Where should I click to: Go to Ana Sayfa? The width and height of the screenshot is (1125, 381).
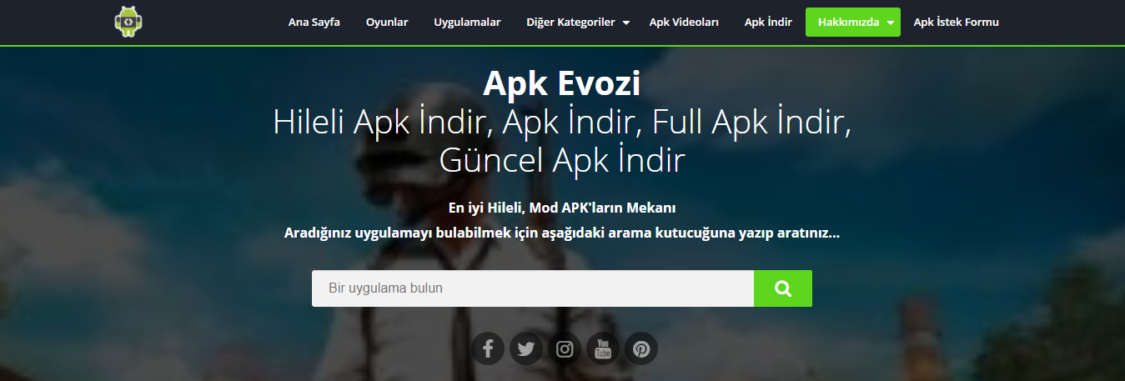314,23
